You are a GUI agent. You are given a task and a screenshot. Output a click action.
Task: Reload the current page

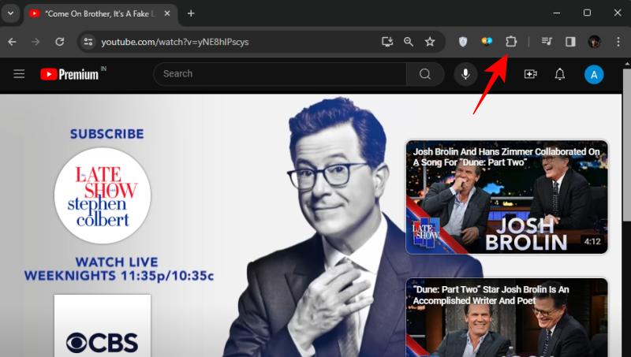coord(60,42)
